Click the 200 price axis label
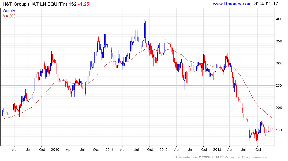Screen dimensions: 288x161 pos(279,108)
